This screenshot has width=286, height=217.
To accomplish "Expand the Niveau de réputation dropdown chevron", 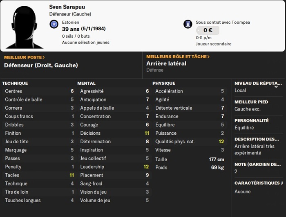I will tap(276, 87).
